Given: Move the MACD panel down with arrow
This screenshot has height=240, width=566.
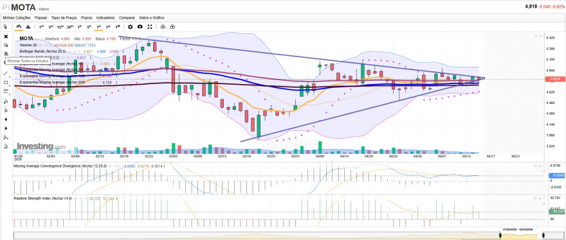Looking at the screenshot, I should tap(536, 166).
